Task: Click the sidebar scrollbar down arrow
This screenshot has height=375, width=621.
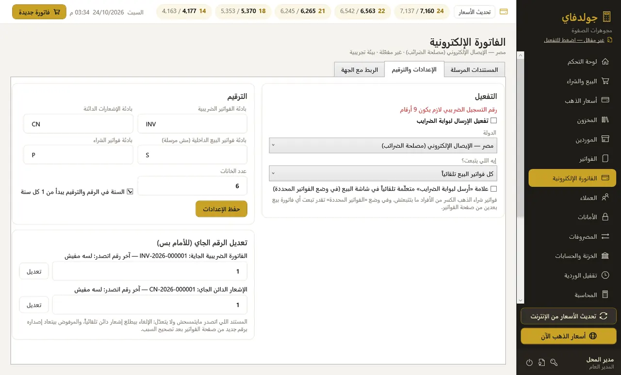Action: (521, 300)
